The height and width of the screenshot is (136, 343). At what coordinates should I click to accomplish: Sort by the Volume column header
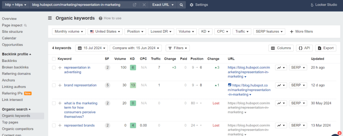pos(120,59)
